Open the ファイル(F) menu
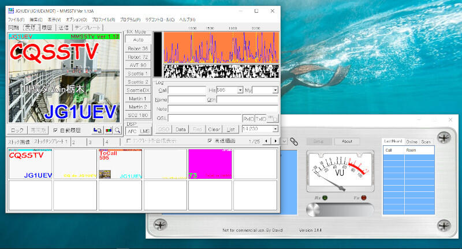The width and height of the screenshot is (462, 249). [16, 20]
